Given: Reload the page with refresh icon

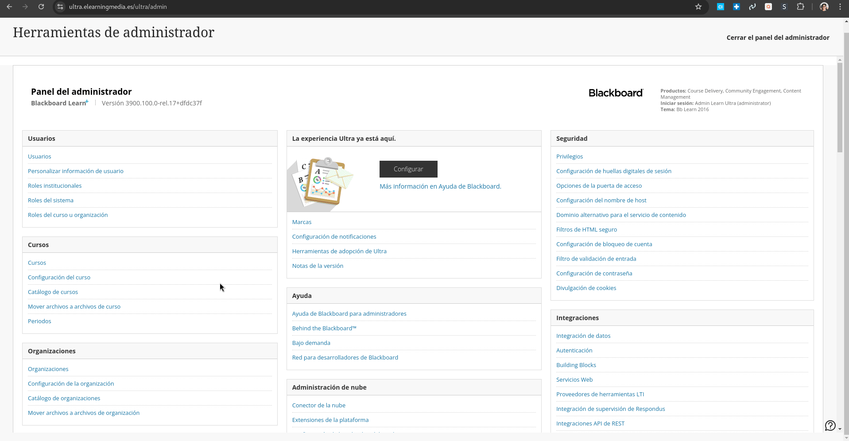Looking at the screenshot, I should click(x=41, y=7).
